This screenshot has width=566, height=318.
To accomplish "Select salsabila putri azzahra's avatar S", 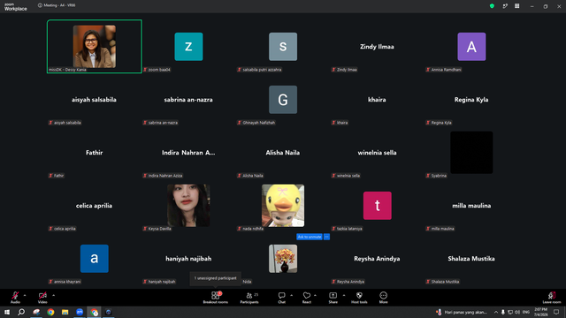I will 283,47.
